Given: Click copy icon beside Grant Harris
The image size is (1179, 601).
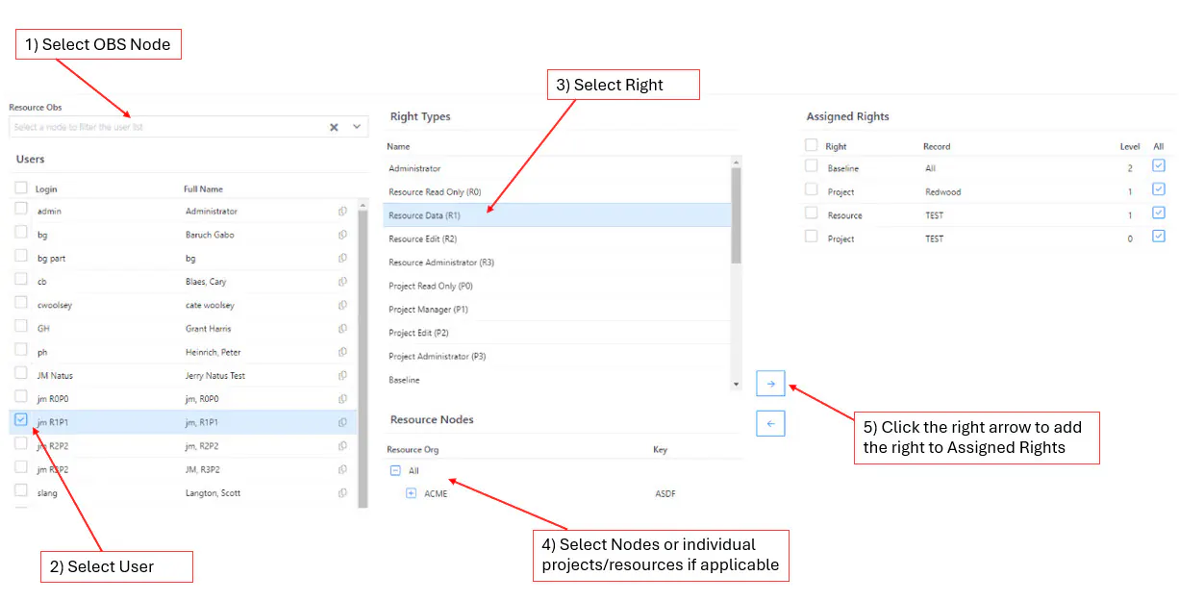Looking at the screenshot, I should coord(342,329).
